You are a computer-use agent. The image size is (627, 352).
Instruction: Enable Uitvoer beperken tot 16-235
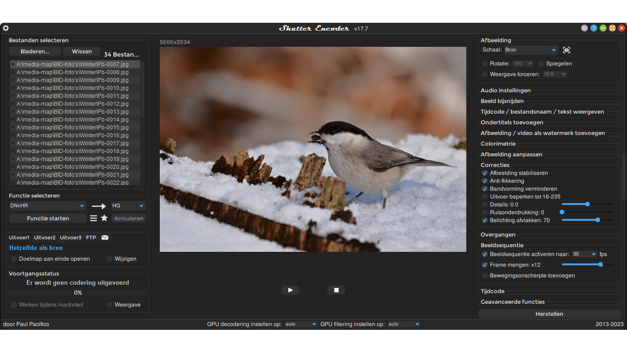485,197
